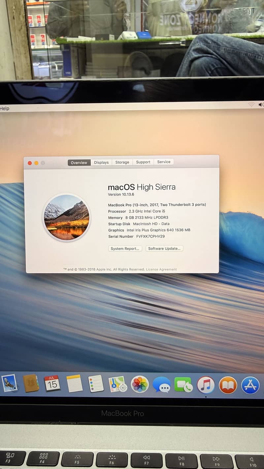264x469 pixels.
Task: Open the iBooks app in the Dock
Action: tap(228, 385)
